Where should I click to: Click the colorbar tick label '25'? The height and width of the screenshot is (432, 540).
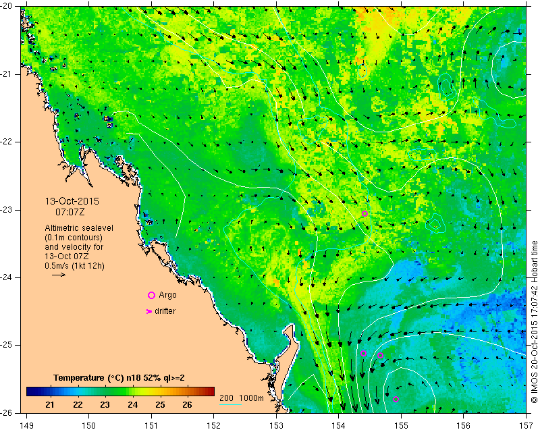tap(160, 404)
